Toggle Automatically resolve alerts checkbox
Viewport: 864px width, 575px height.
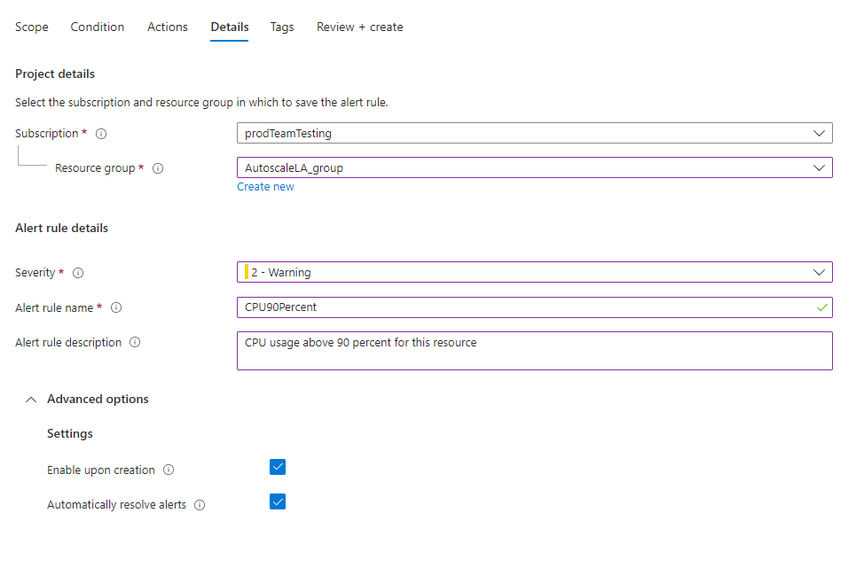278,502
